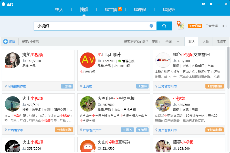Viewport: 230px width, 153px height.
Task: Click the green check icon beside 管理在线
Action: [120, 61]
